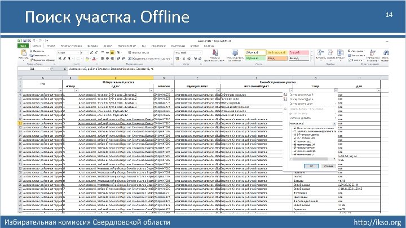Center text horizontally in the ribbon
Viewport: 406px width, 228px height.
tap(108, 59)
